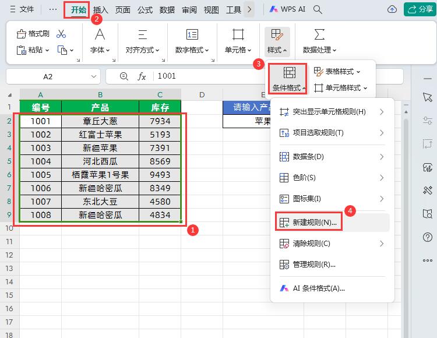Click the map search icon in sidebar
Screen dimensions: 437x338
427,214
